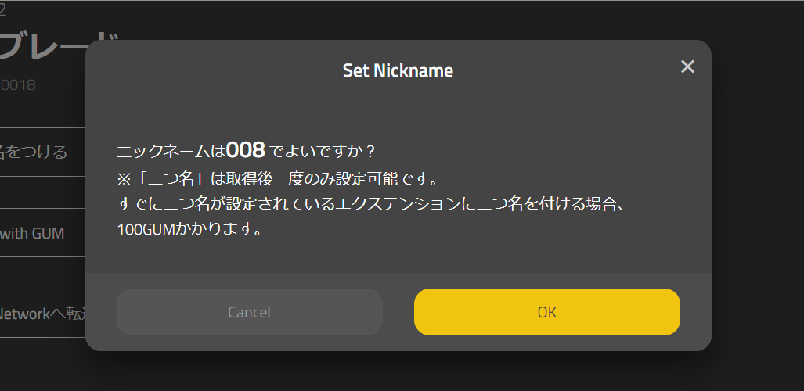804x391 pixels.
Task: Click the ニックネームは text before 008
Action: [x=170, y=151]
